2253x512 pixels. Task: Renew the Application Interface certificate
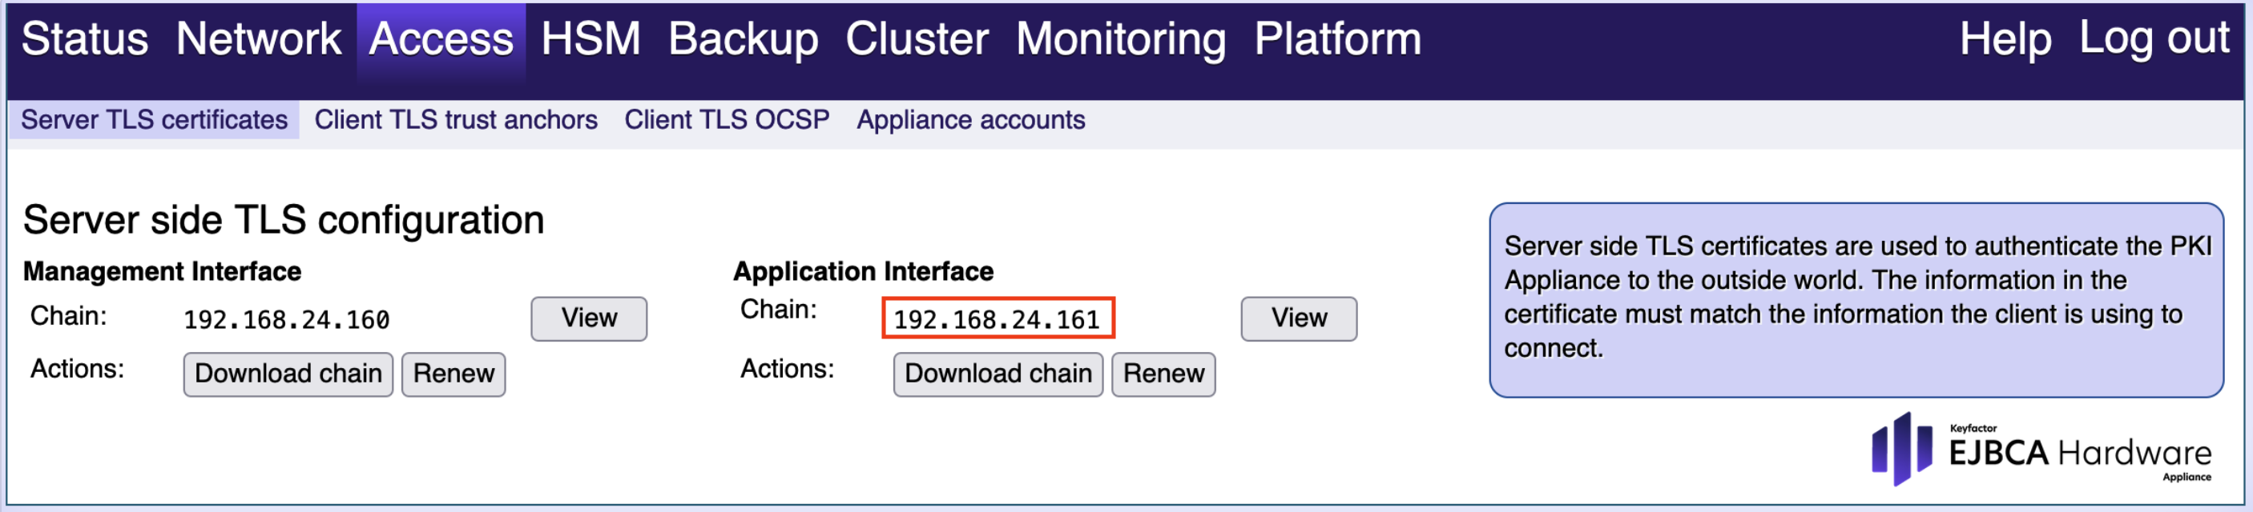click(1163, 374)
